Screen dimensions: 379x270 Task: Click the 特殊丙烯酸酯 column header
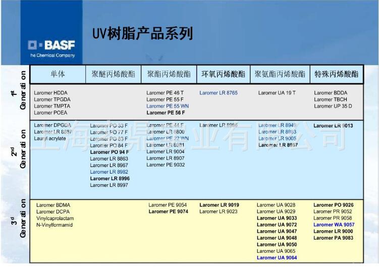pyautogui.click(x=336, y=74)
